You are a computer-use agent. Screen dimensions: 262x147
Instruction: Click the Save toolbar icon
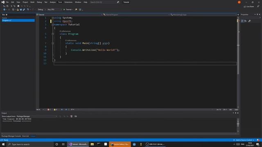(21, 9)
